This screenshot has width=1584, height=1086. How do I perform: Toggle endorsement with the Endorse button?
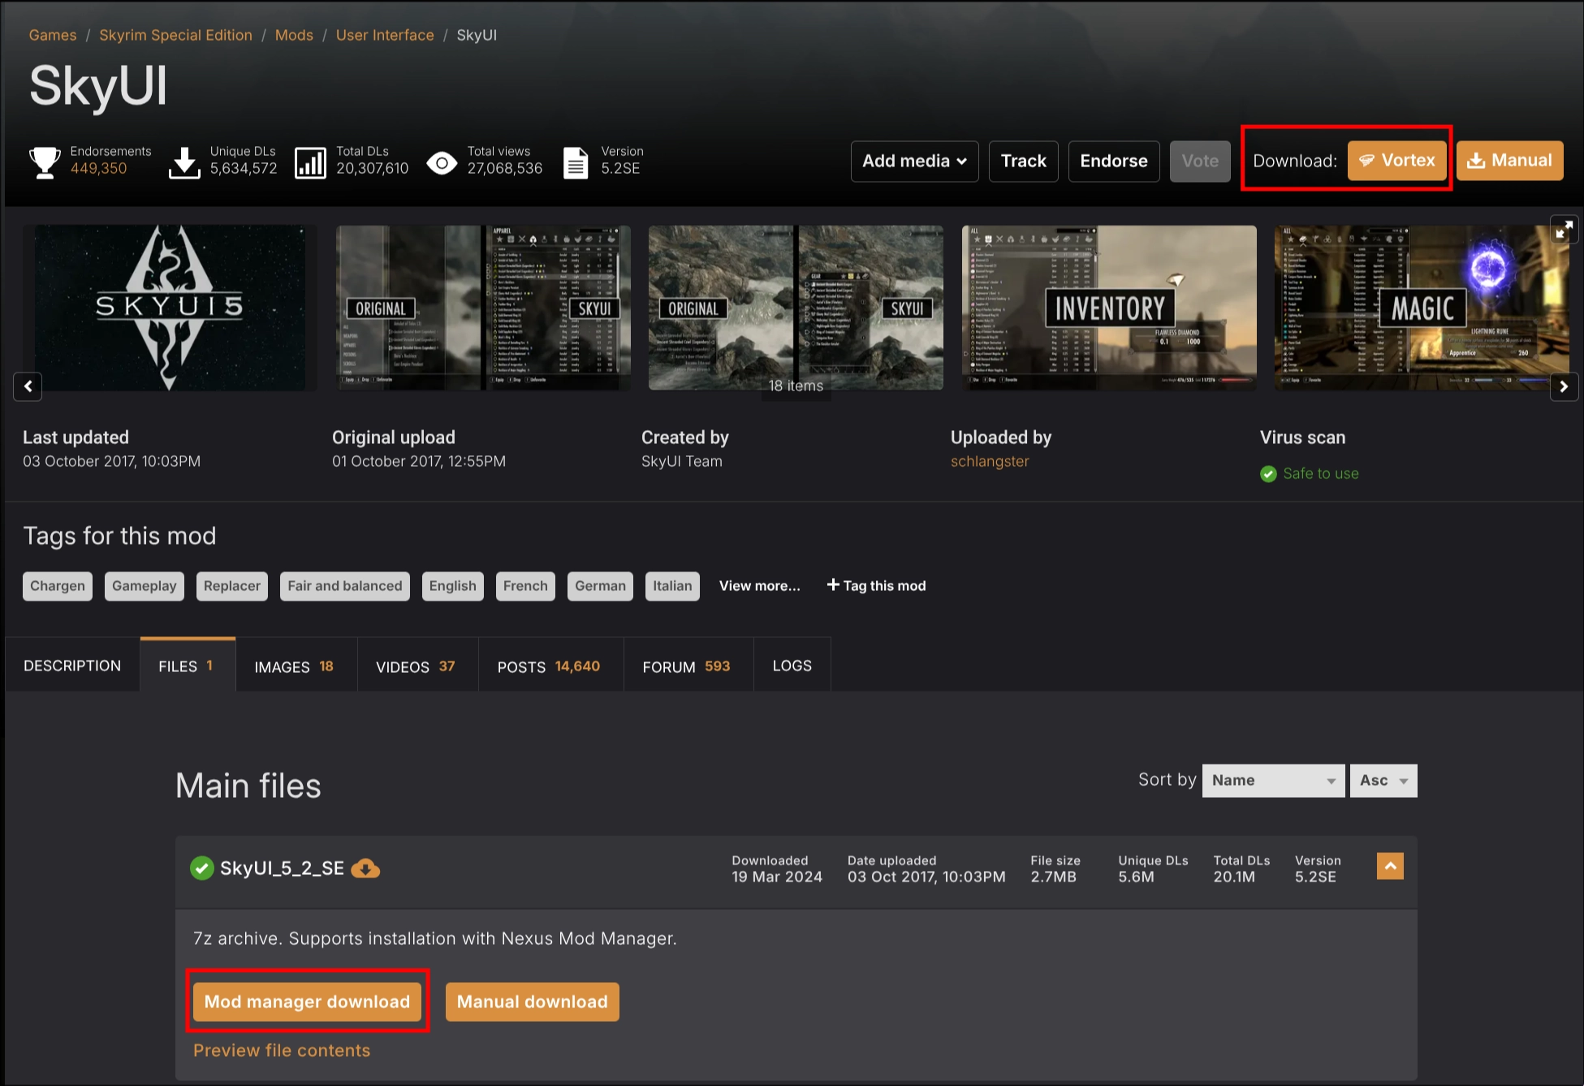[x=1113, y=161]
